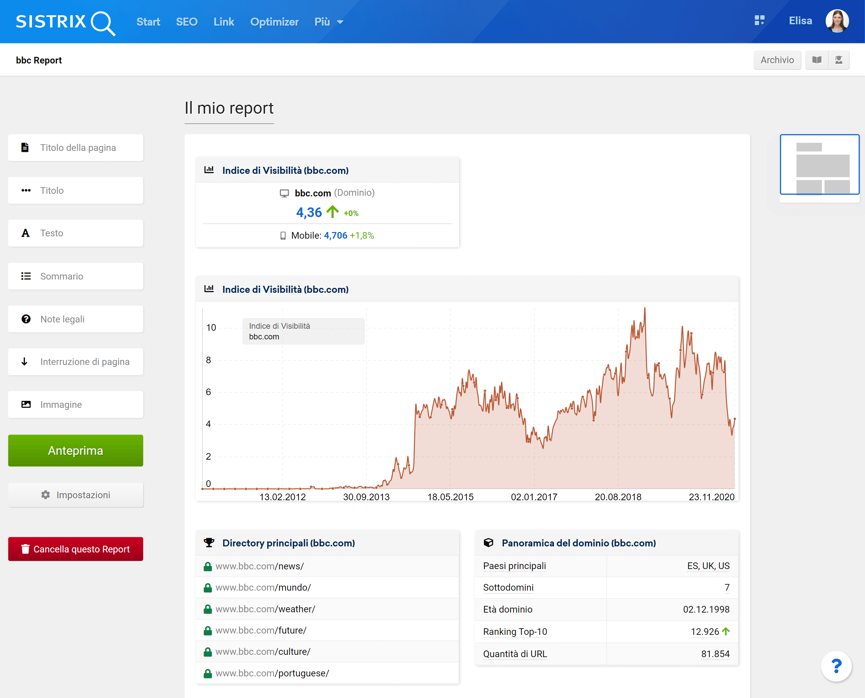
Task: Open www.bbc.com/mundo/ link
Action: [263, 587]
